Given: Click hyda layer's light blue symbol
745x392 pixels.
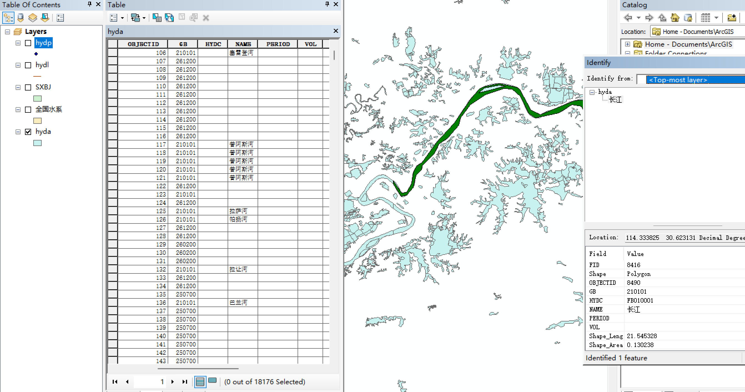Looking at the screenshot, I should (37, 143).
